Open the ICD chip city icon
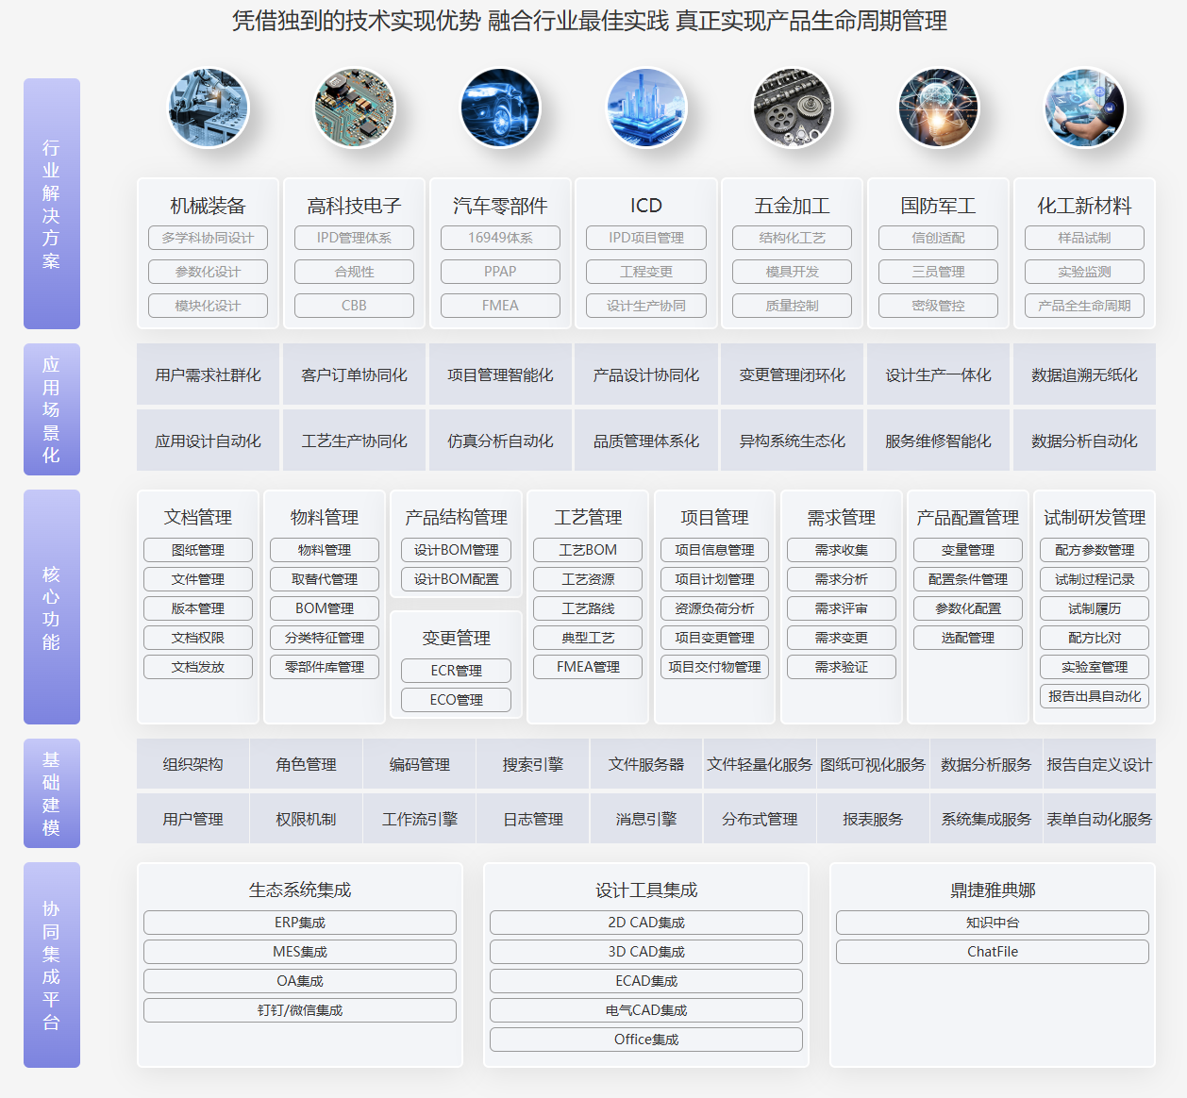The image size is (1187, 1098). coord(646,108)
